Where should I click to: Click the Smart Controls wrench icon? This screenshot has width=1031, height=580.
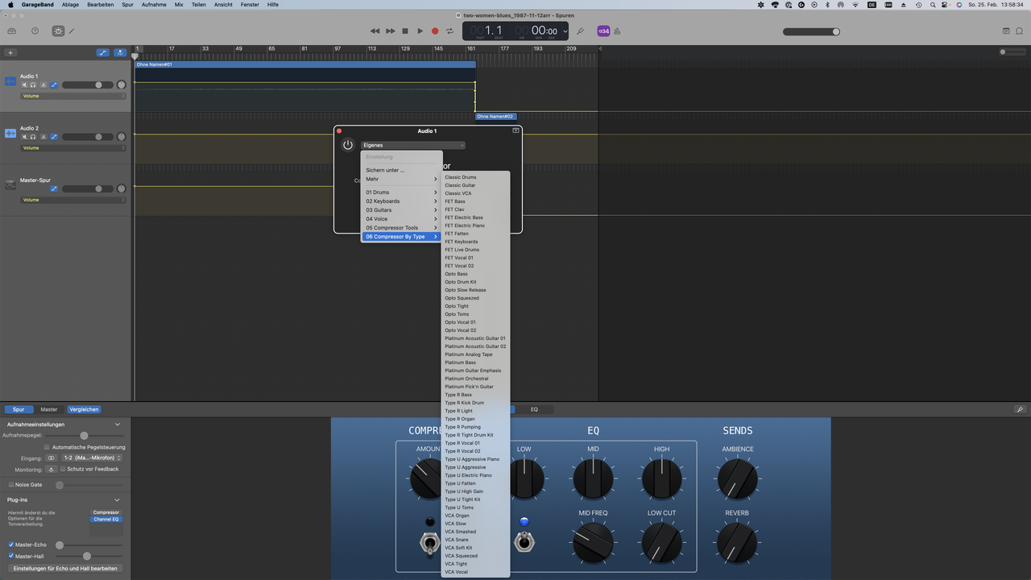click(x=1020, y=409)
